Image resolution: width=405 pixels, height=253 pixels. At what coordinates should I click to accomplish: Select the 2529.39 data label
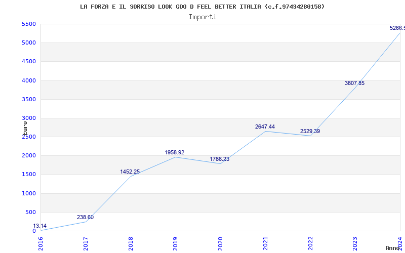(310, 131)
